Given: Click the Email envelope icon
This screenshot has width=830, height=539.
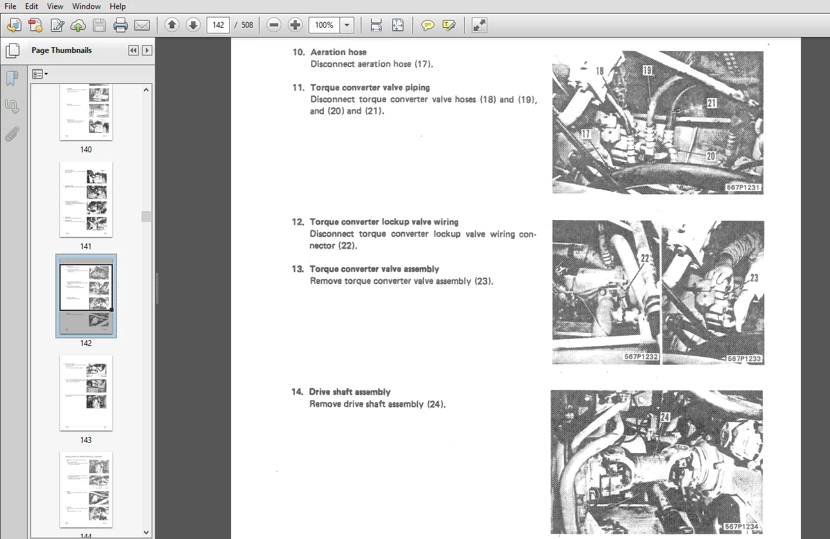Looking at the screenshot, I should [142, 25].
